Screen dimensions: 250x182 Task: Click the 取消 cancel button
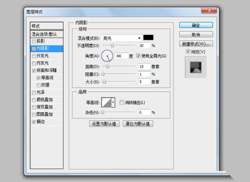click(x=196, y=34)
